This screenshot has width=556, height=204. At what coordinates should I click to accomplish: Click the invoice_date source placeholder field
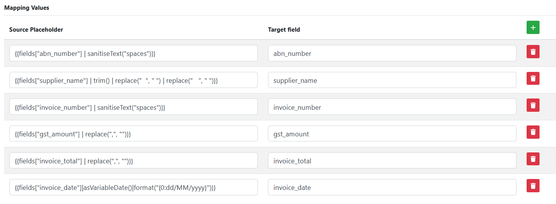point(133,188)
